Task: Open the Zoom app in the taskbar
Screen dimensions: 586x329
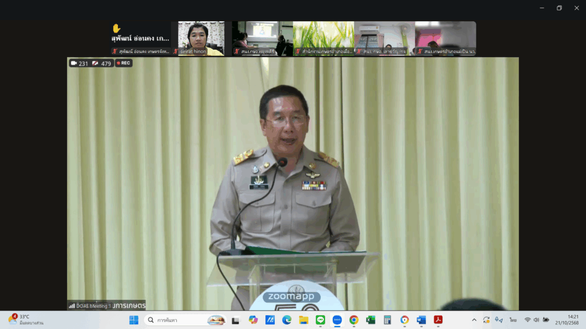Action: [x=337, y=320]
